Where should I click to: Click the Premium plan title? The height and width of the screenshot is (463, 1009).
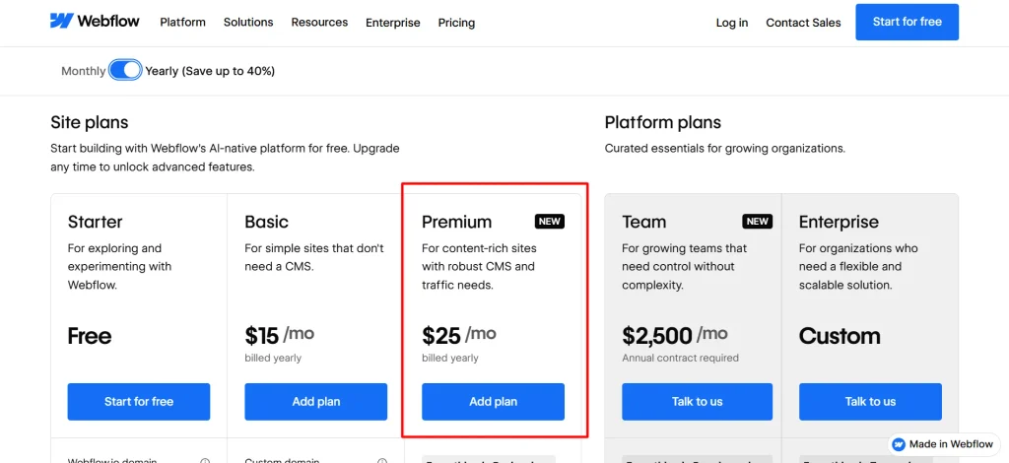coord(457,222)
